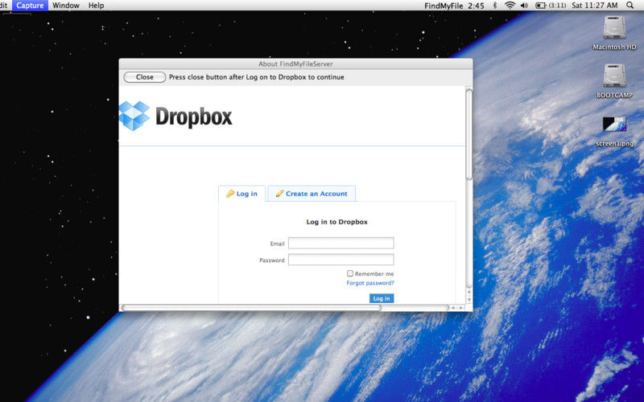Click the horizontal scrollbar thumb

(251, 308)
